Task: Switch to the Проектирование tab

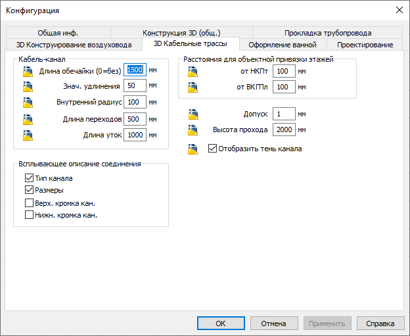Action: [x=365, y=45]
